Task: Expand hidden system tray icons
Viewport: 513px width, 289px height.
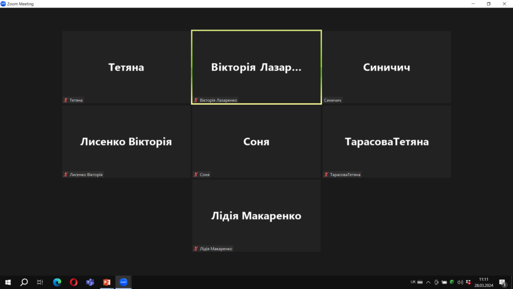Action: point(428,282)
